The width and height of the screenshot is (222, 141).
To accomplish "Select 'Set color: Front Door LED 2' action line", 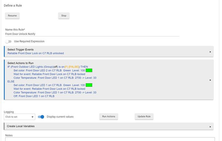I will [49, 70].
